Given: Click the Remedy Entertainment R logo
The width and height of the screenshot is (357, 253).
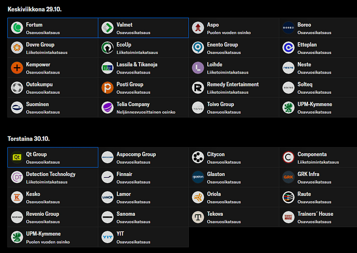Looking at the screenshot, I should (x=198, y=87).
